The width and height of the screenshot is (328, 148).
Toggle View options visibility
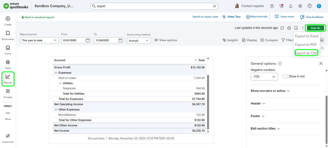166,40
